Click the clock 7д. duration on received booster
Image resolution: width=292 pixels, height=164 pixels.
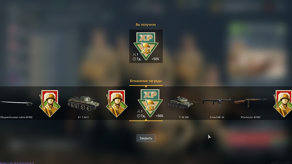pyautogui.click(x=137, y=59)
